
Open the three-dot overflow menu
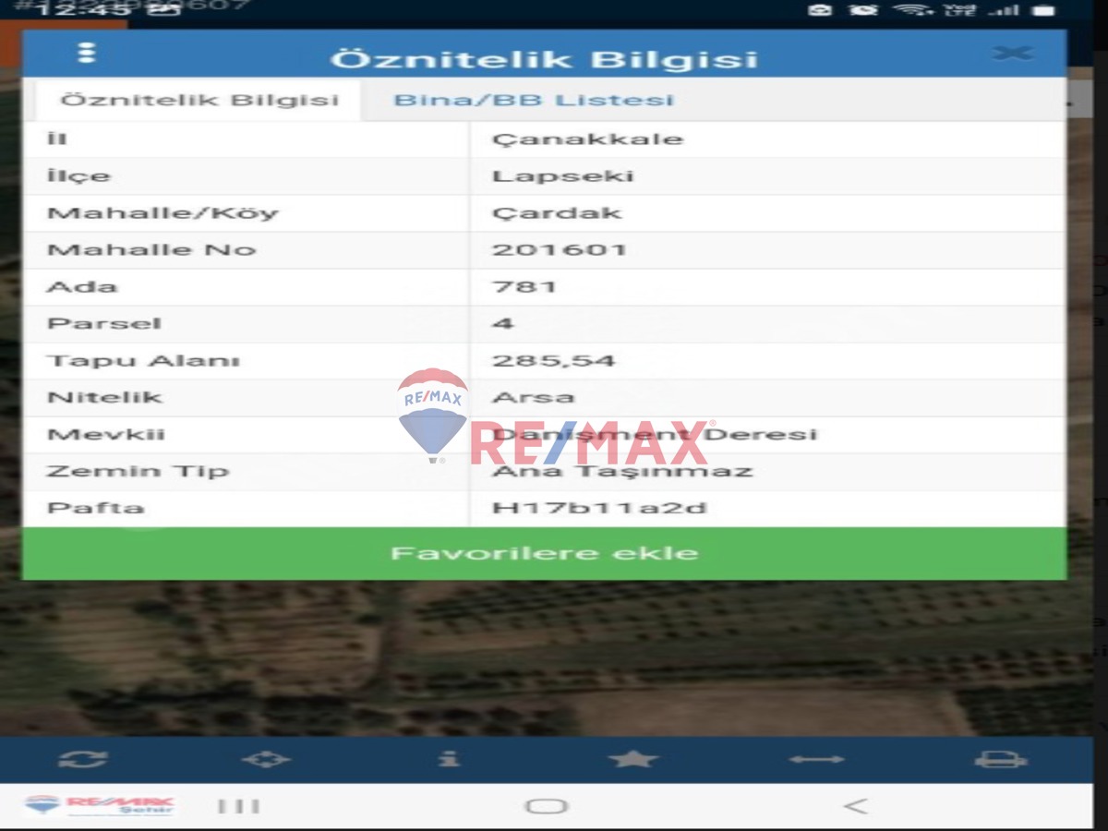(x=89, y=53)
